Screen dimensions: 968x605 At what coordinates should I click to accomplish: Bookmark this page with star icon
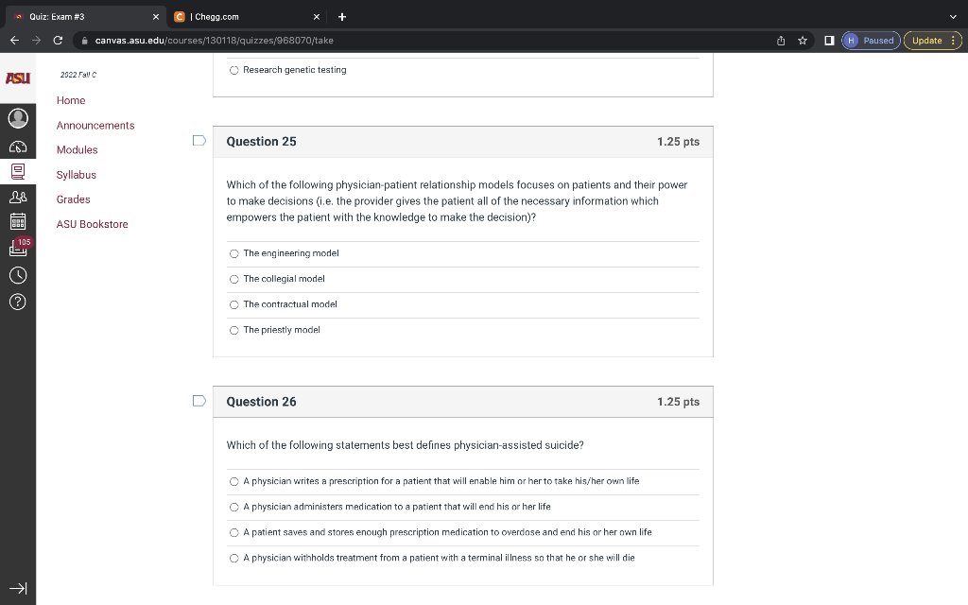click(803, 40)
